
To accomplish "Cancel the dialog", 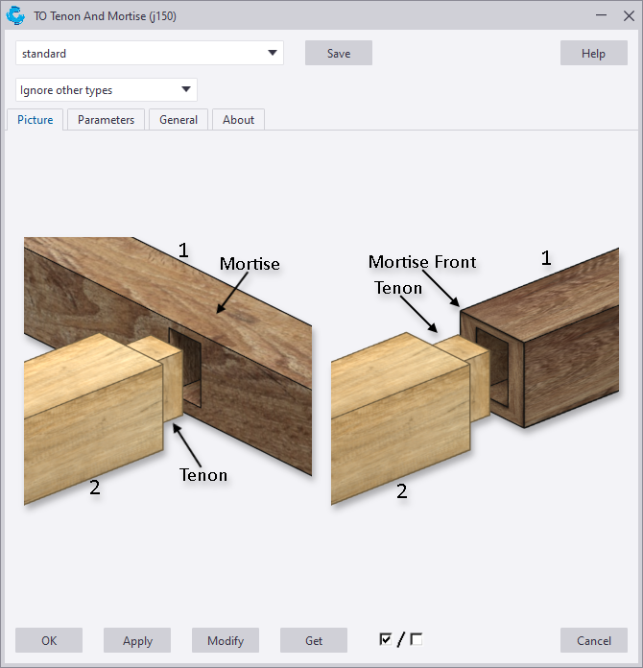I will (x=593, y=640).
